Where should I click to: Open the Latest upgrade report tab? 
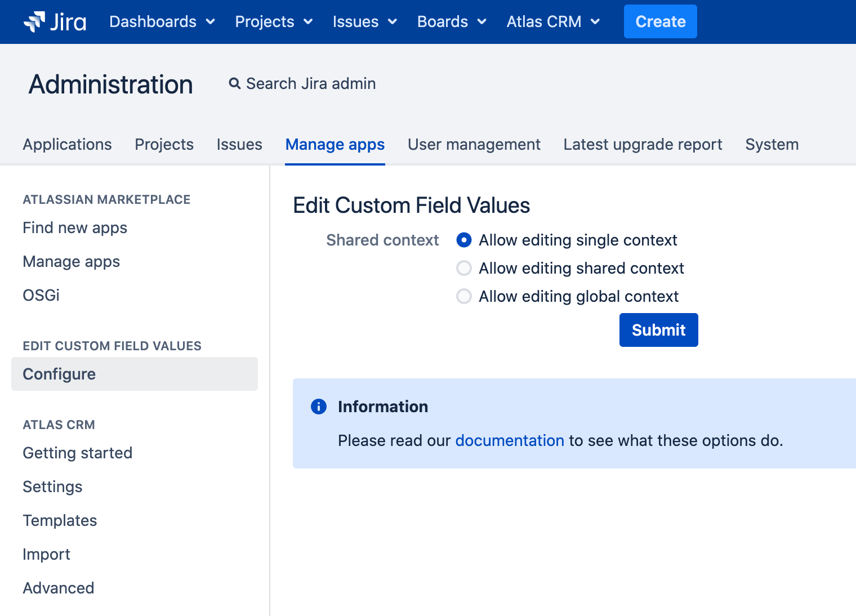pos(643,145)
